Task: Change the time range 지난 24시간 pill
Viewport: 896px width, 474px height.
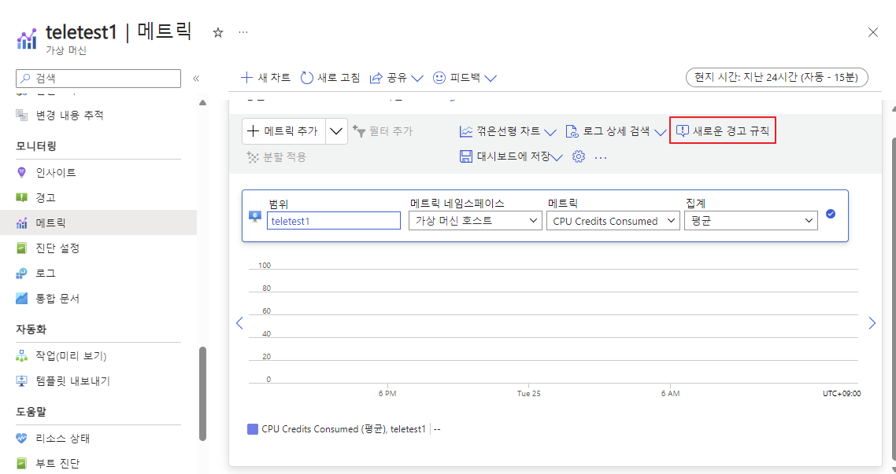Action: 776,77
